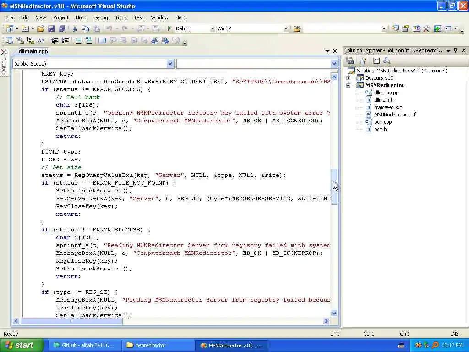This screenshot has width=469, height=352.
Task: Collapse the MSNRedirector project node
Action: click(349, 85)
